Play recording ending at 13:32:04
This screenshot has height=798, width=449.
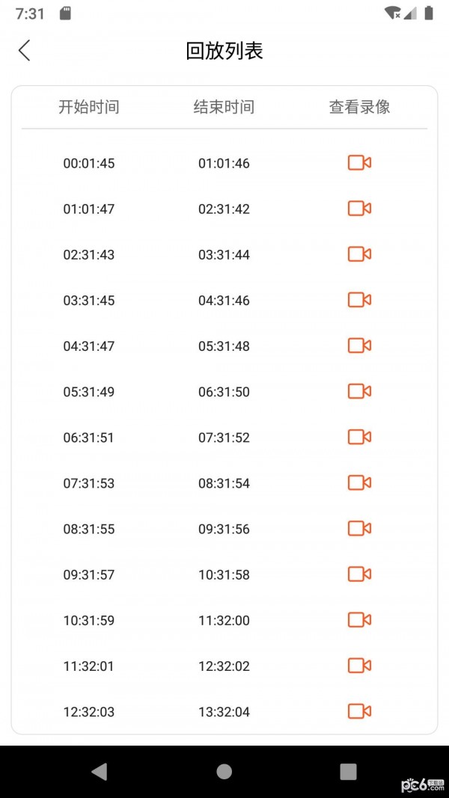(359, 711)
